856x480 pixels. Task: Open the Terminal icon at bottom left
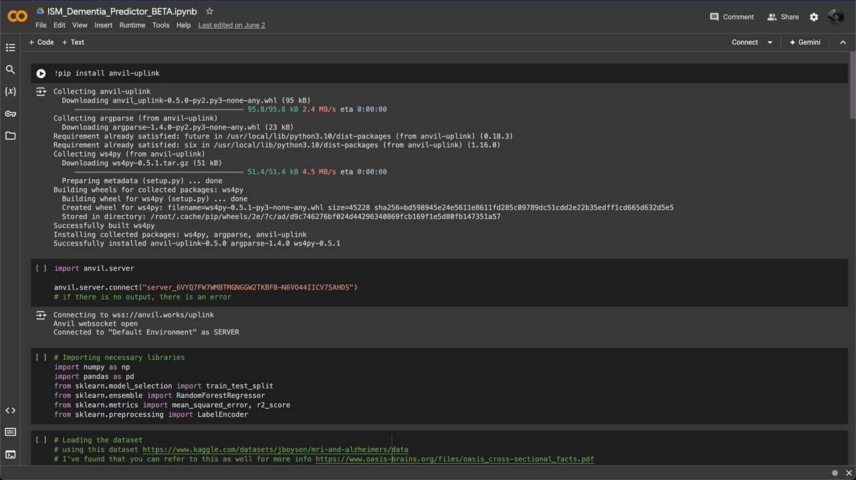click(x=10, y=455)
